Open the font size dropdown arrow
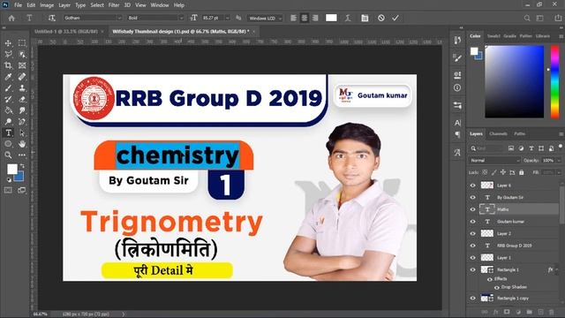565x318 pixels. point(228,18)
